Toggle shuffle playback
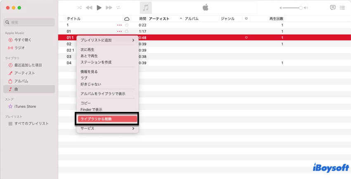Image resolution: width=351 pixels, height=179 pixels. pos(79,7)
